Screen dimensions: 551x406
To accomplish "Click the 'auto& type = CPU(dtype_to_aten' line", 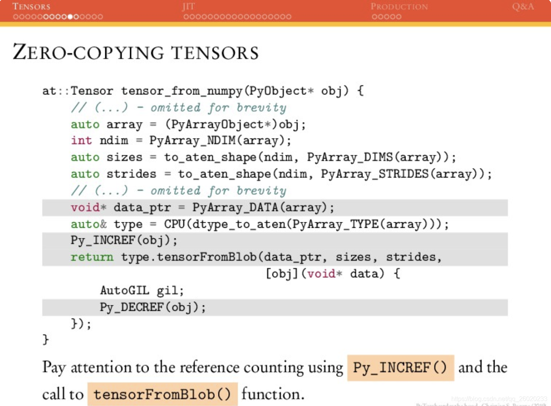I will 260,224.
